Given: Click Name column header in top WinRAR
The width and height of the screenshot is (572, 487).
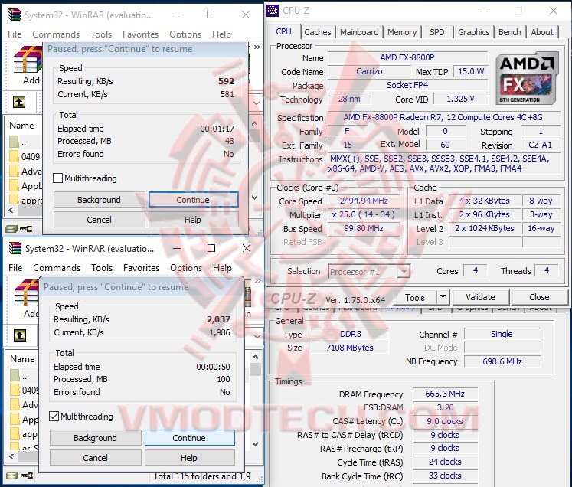Looking at the screenshot, I should point(23,126).
